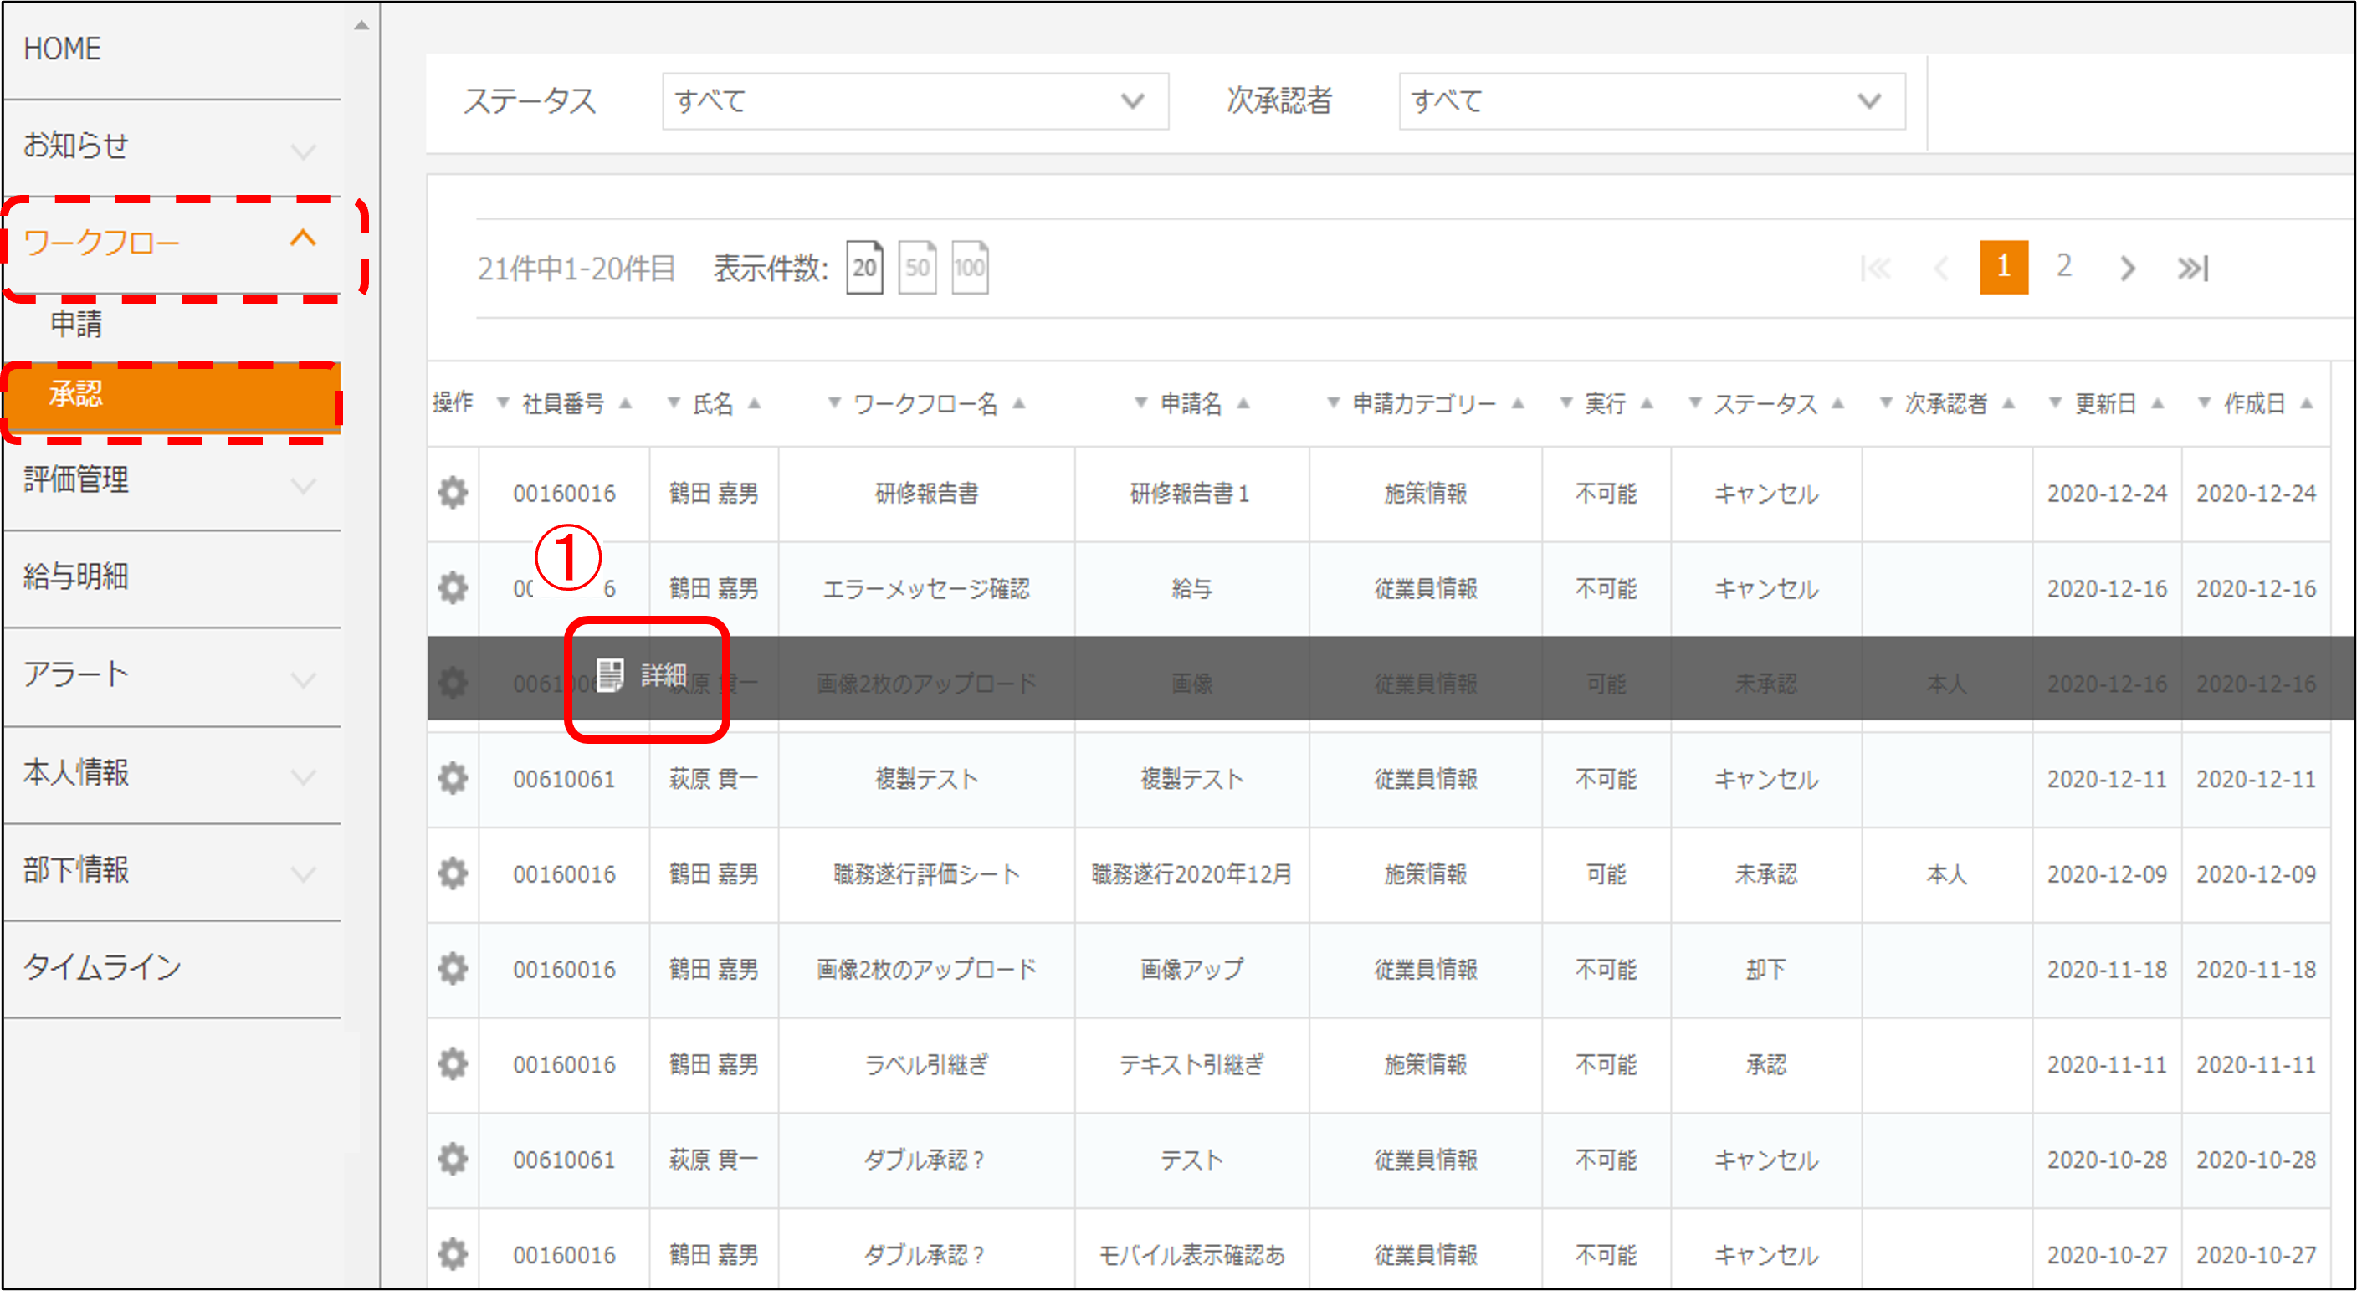Go to page 2

[x=2063, y=266]
